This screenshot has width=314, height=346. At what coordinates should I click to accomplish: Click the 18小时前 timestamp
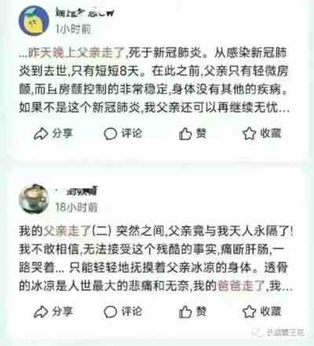pyautogui.click(x=76, y=207)
